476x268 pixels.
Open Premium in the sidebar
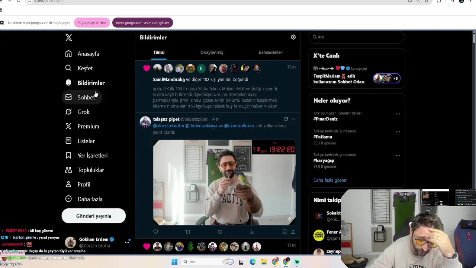point(82,126)
